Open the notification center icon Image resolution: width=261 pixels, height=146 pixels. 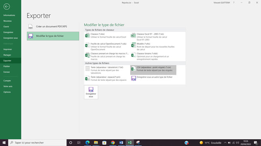pos(256,143)
